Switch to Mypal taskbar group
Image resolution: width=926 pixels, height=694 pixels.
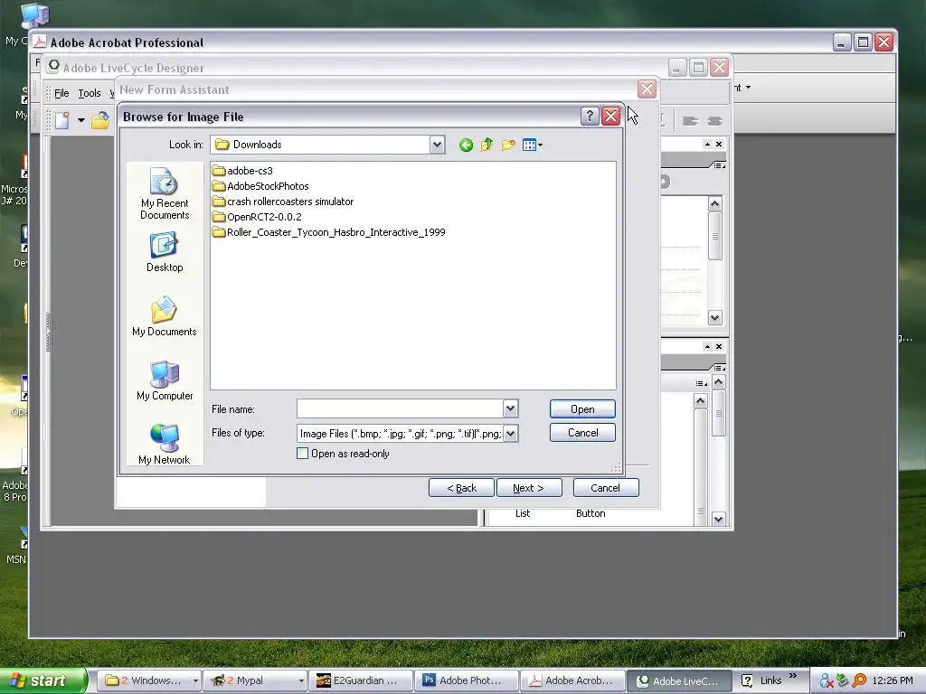254,680
